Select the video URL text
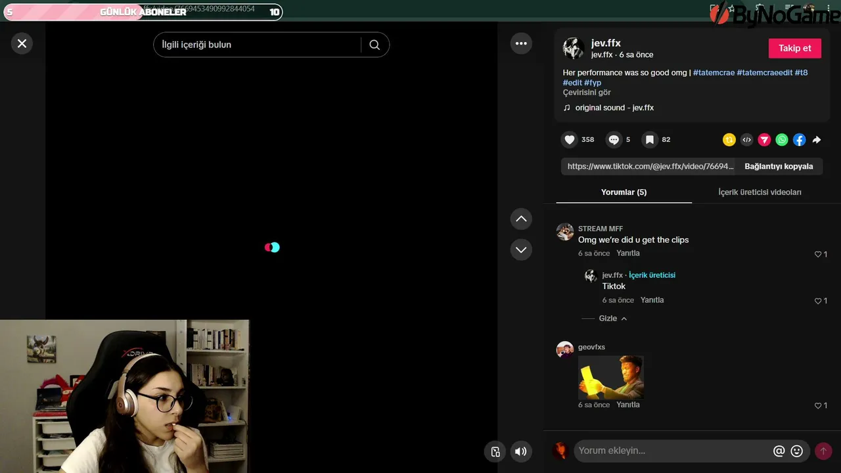841x473 pixels. (650, 166)
